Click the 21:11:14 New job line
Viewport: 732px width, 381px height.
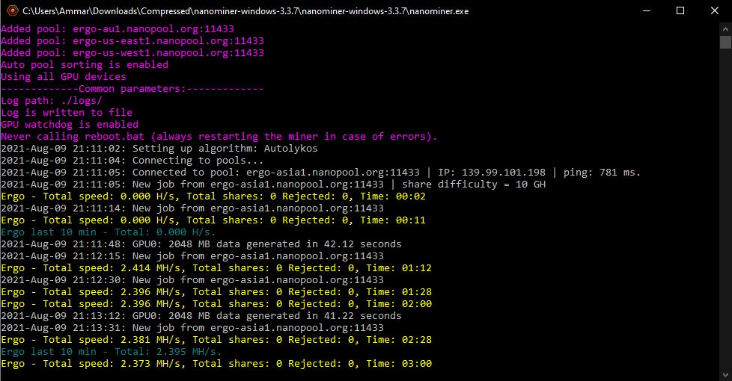(192, 208)
